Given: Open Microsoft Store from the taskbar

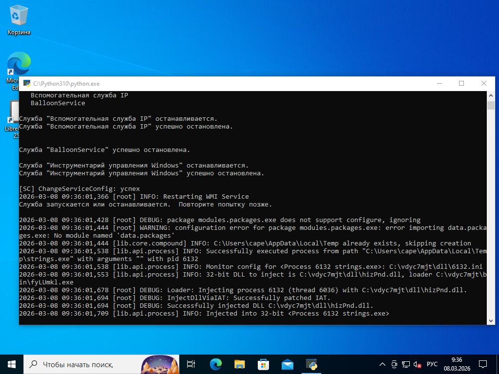Looking at the screenshot, I should [x=263, y=364].
